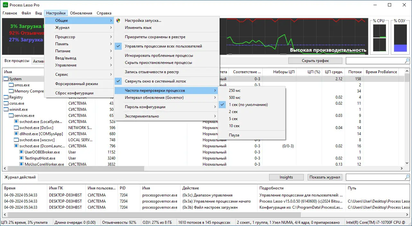Open the Файл menu
The image size is (412, 226).
click(26, 13)
